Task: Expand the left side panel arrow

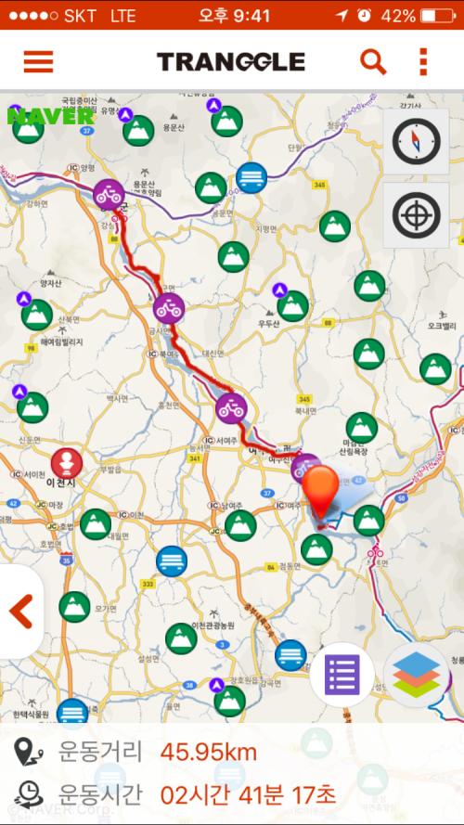Action: click(x=21, y=612)
